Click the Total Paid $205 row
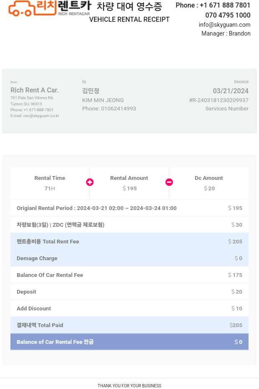 click(129, 325)
